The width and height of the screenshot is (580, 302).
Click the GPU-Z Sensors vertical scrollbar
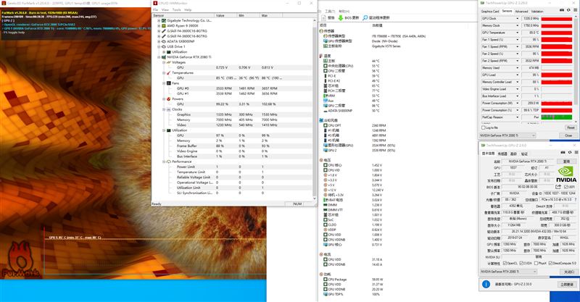pyautogui.click(x=575, y=68)
